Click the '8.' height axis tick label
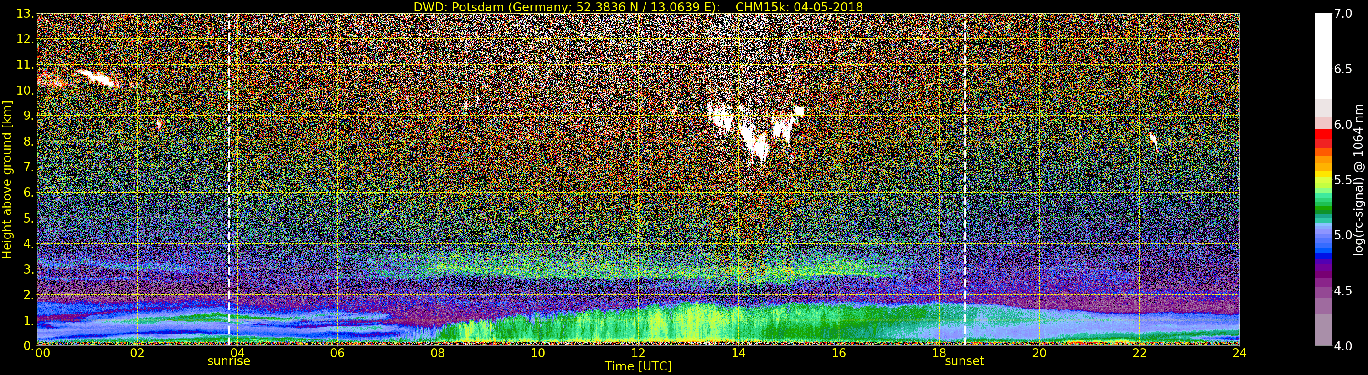Viewport: 1368px width, 375px height. pyautogui.click(x=29, y=142)
